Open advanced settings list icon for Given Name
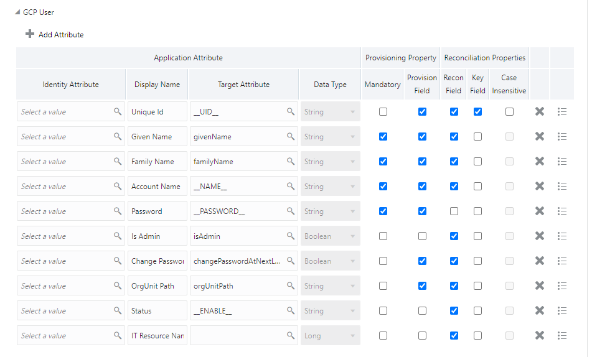592x357 pixels. pos(562,136)
